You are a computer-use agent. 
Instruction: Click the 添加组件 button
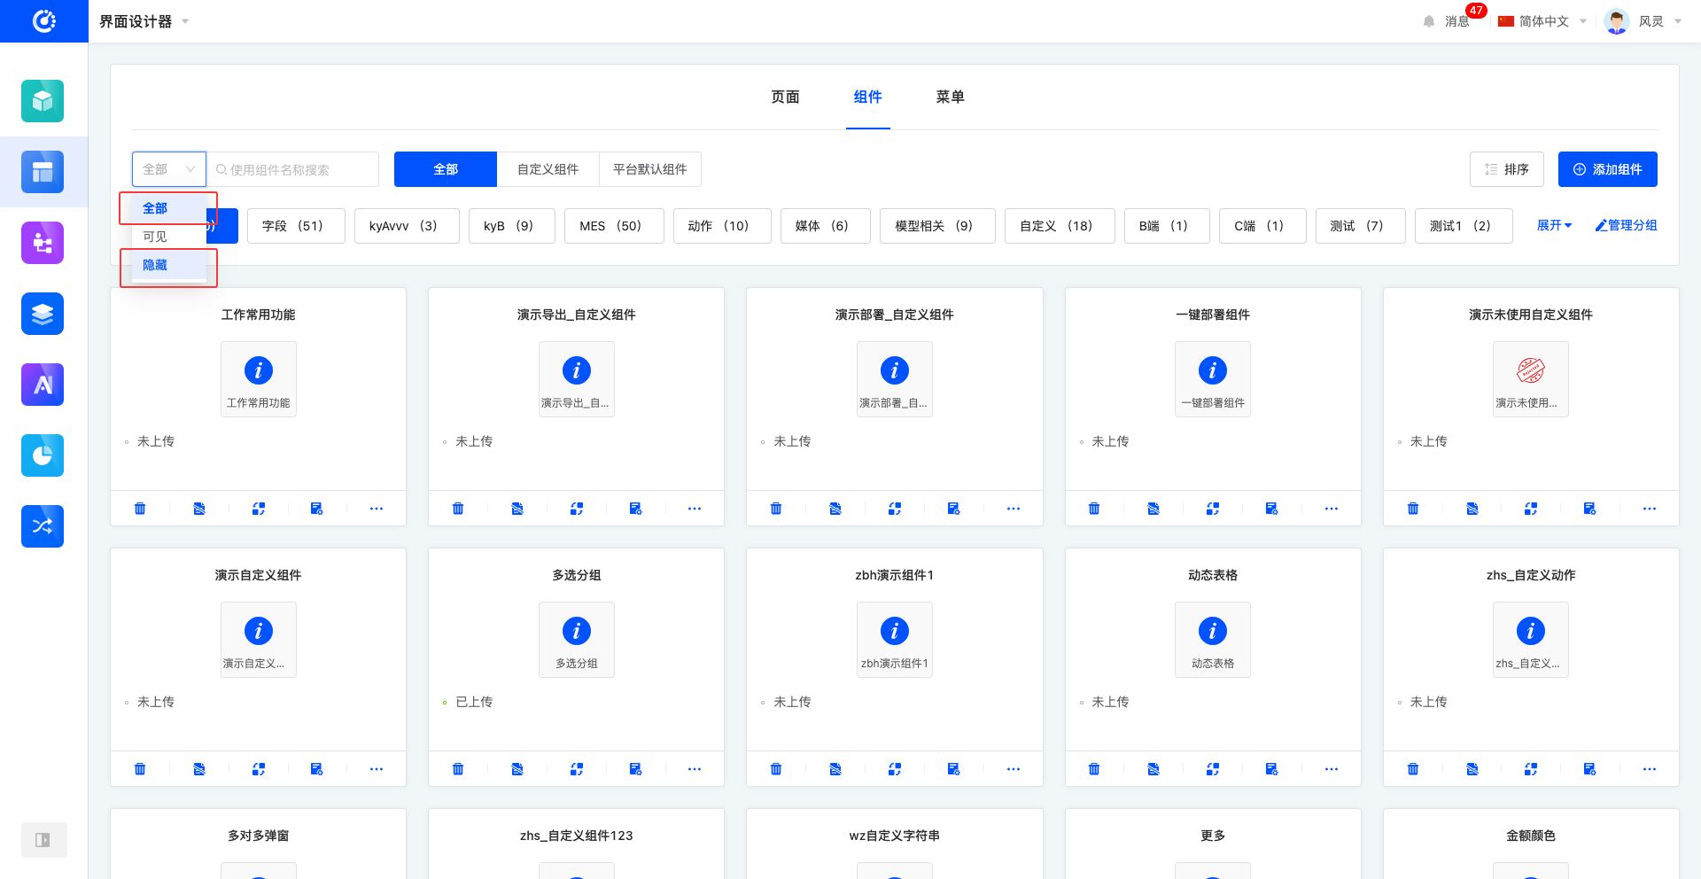[1607, 169]
